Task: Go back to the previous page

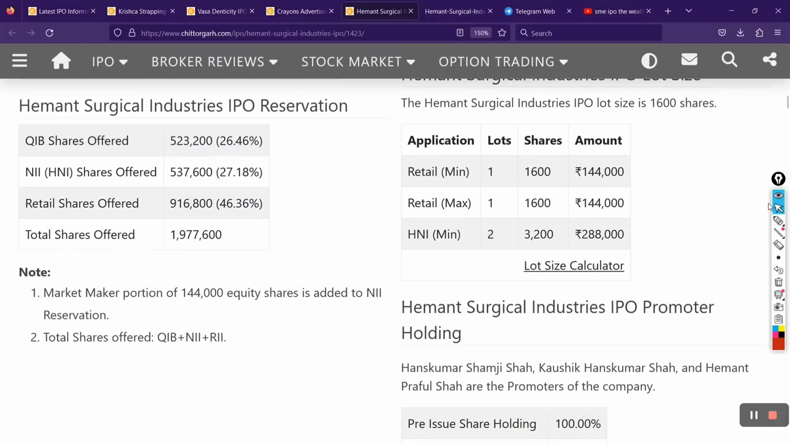Action: coord(12,33)
